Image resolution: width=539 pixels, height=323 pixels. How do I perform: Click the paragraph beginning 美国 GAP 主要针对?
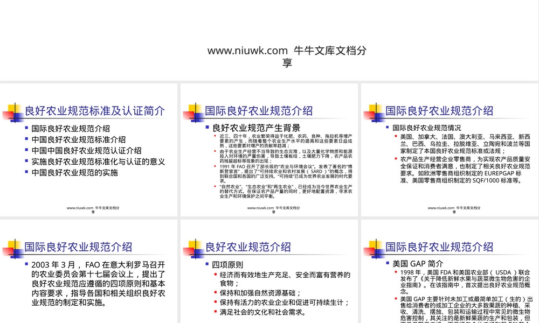466,309
